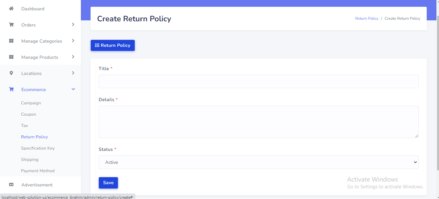Go to Specification Key page

pyautogui.click(x=38, y=148)
